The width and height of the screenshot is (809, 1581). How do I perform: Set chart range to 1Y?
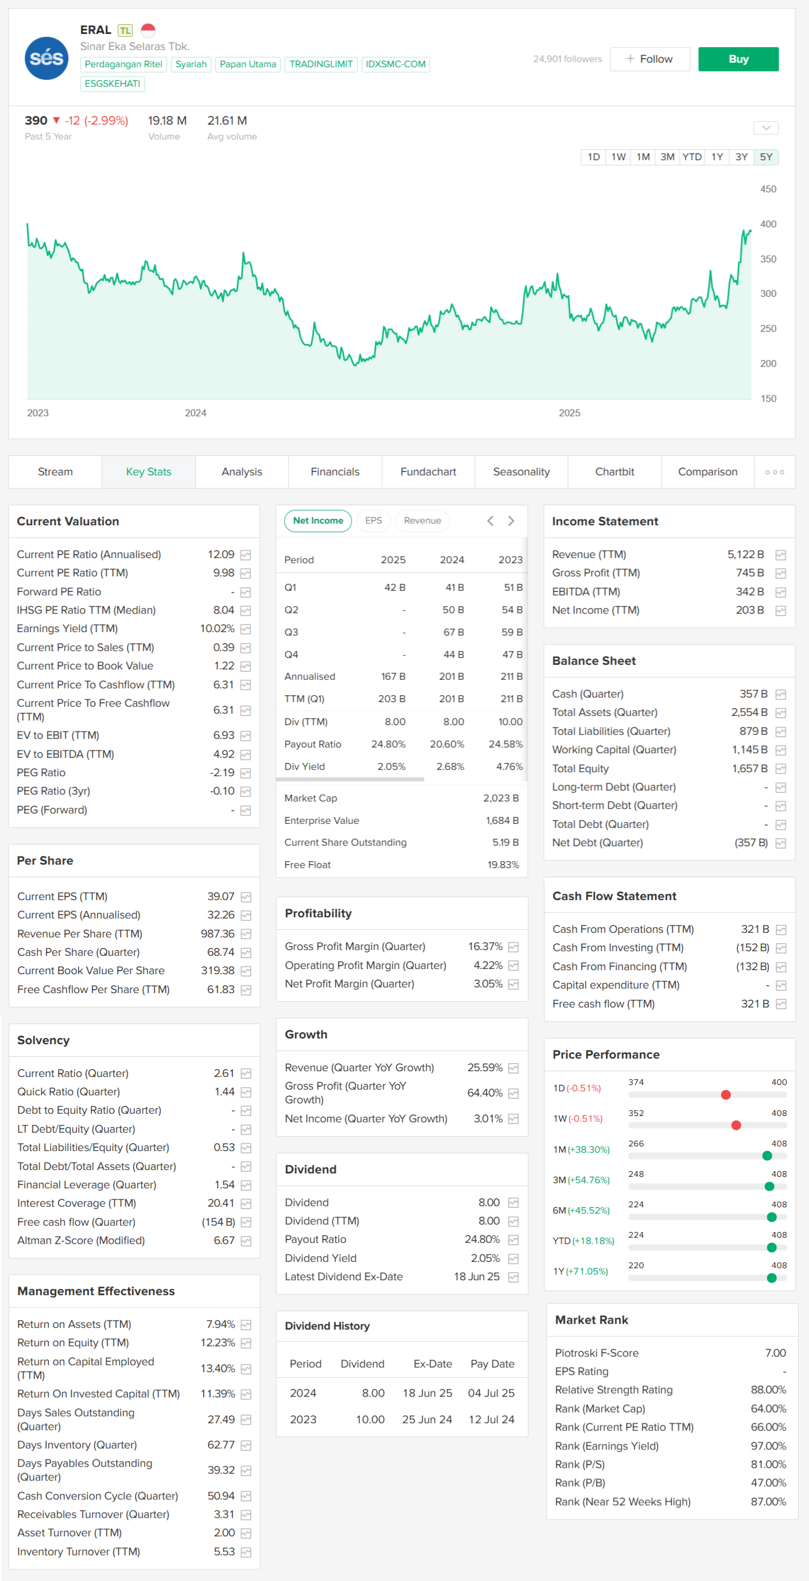coord(717,157)
